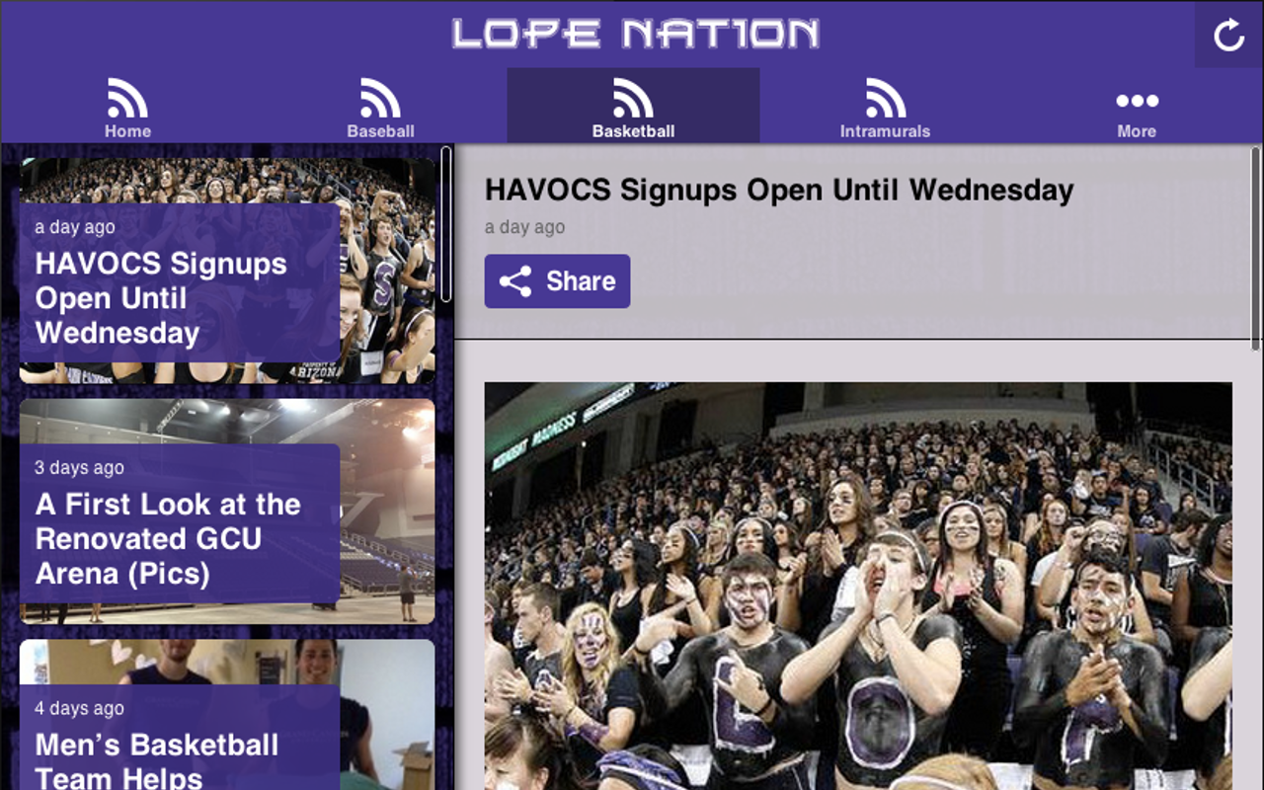
Task: Click the article list scrollbar
Action: tap(446, 224)
